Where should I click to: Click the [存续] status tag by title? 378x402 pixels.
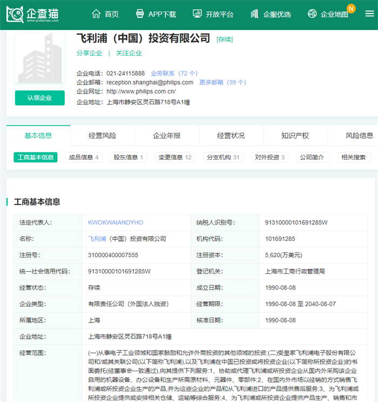[225, 39]
